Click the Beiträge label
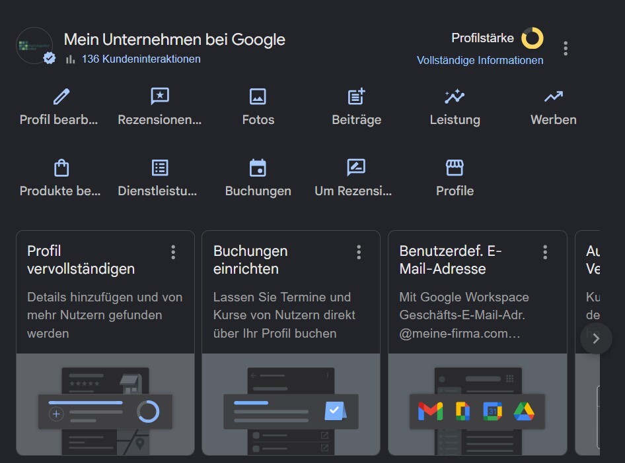Screen dimensions: 625x463 pyautogui.click(x=356, y=120)
